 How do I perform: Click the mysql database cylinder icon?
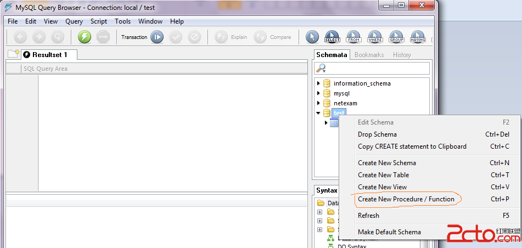tap(327, 93)
